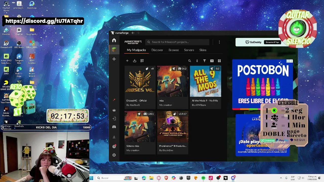324x182 pixels.
Task: Open CurseForge settings gear
Action: point(114,155)
